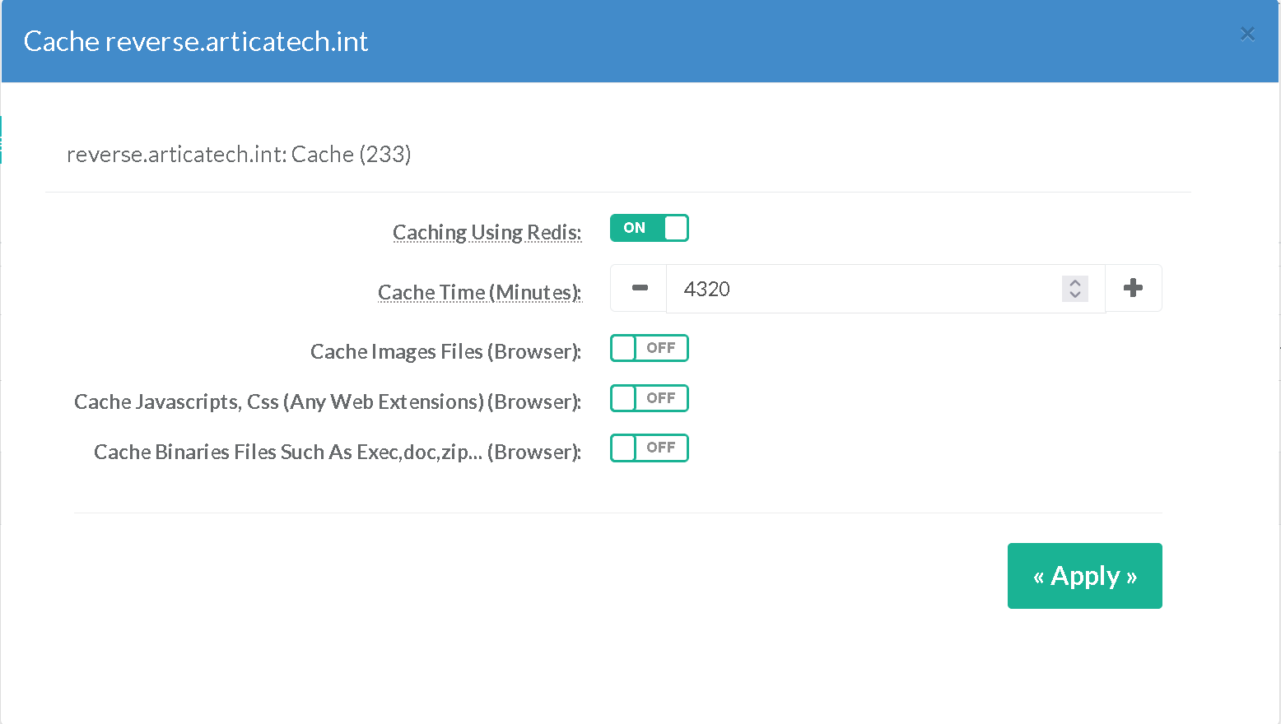Click the Cache Images Files (Browser) label text
This screenshot has width=1281, height=724.
pos(445,352)
